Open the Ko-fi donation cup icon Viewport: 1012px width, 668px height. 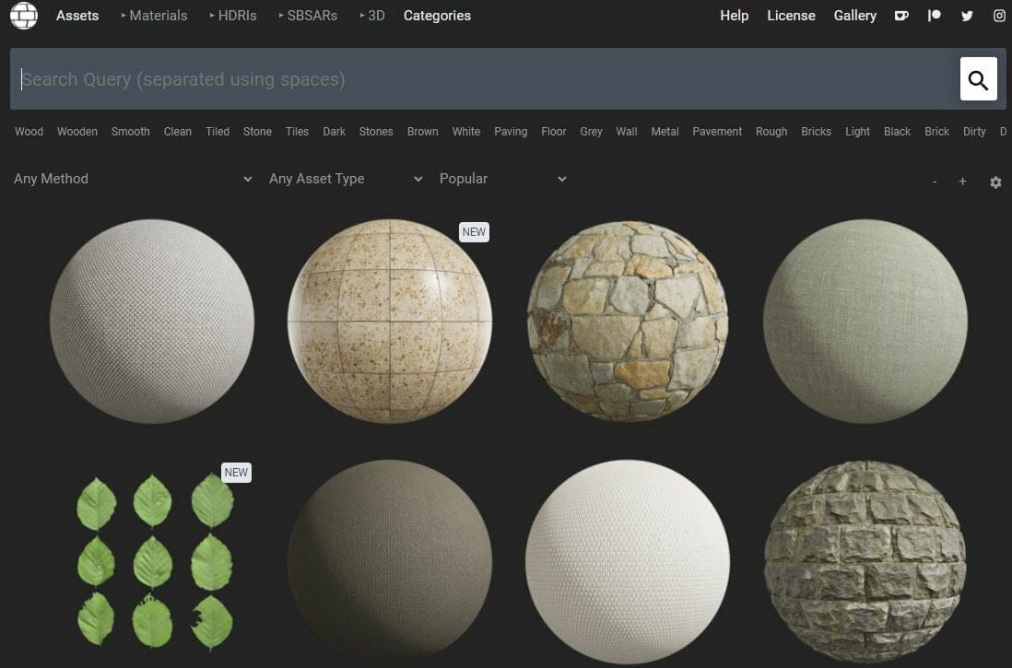point(901,15)
